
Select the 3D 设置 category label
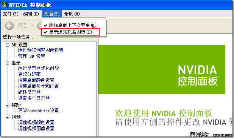coord(20,45)
